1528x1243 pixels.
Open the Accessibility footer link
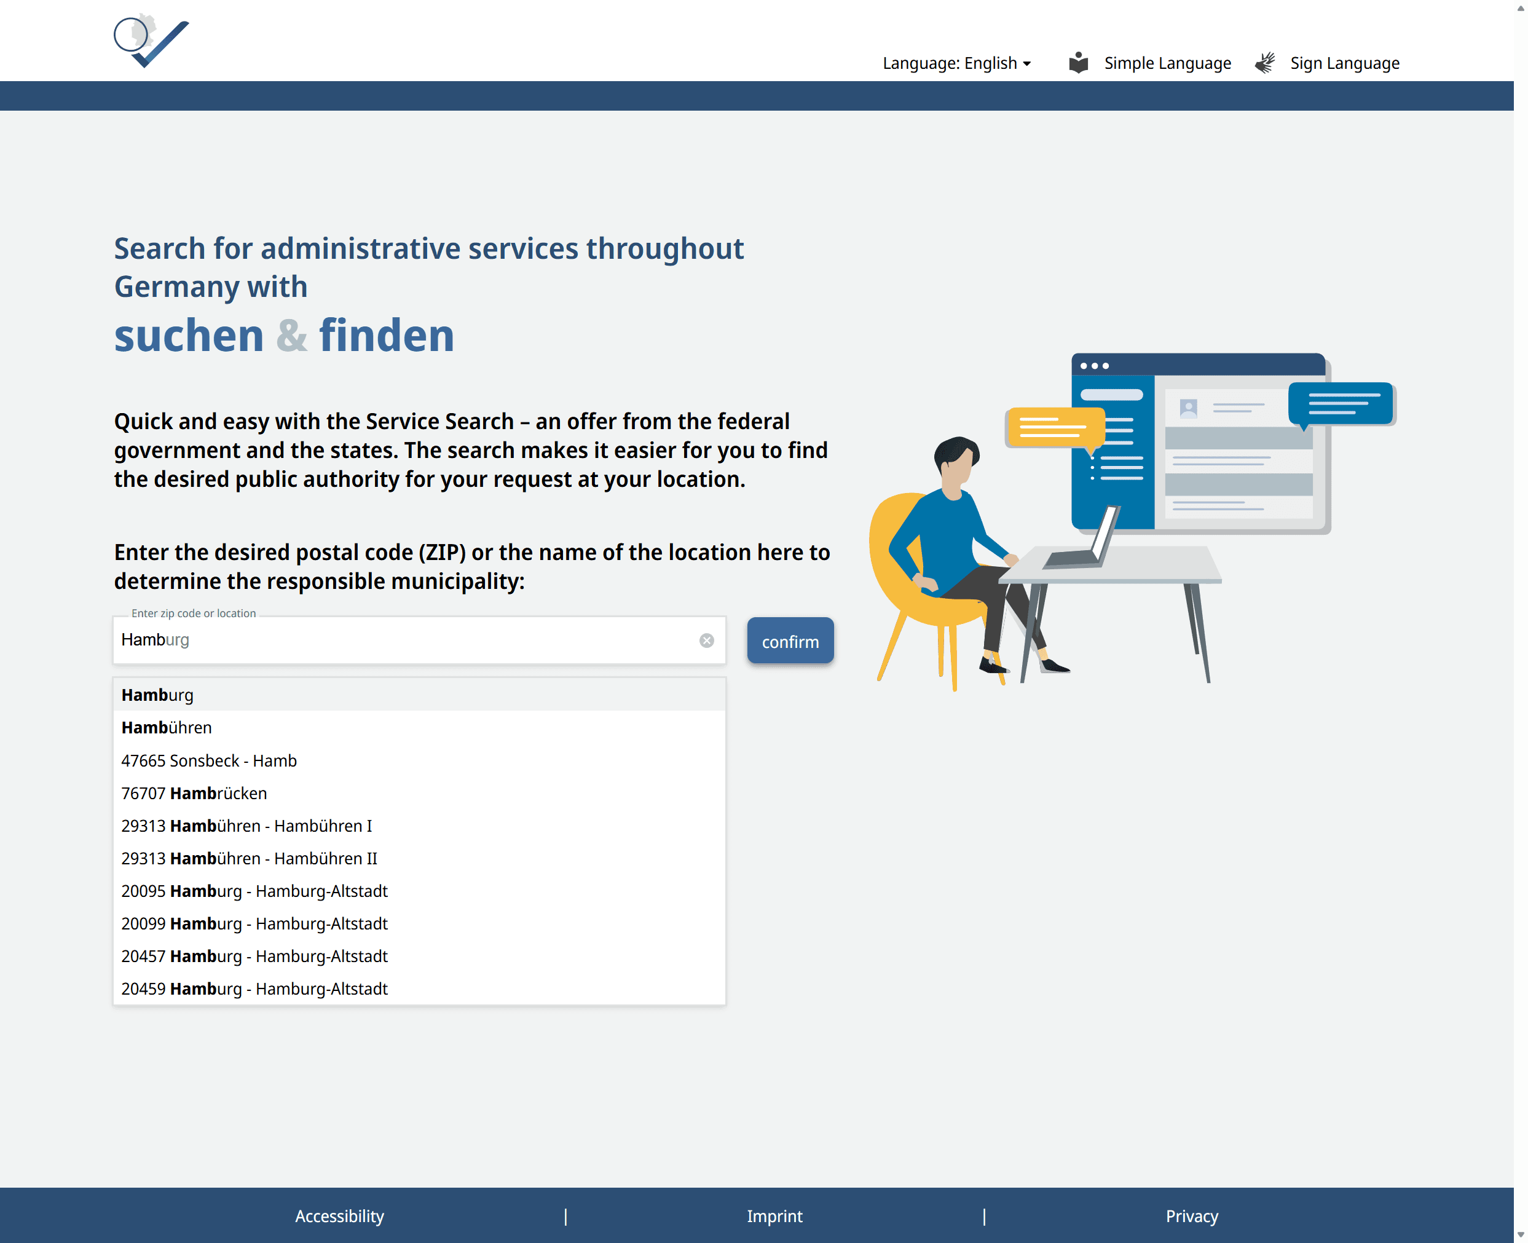point(339,1216)
